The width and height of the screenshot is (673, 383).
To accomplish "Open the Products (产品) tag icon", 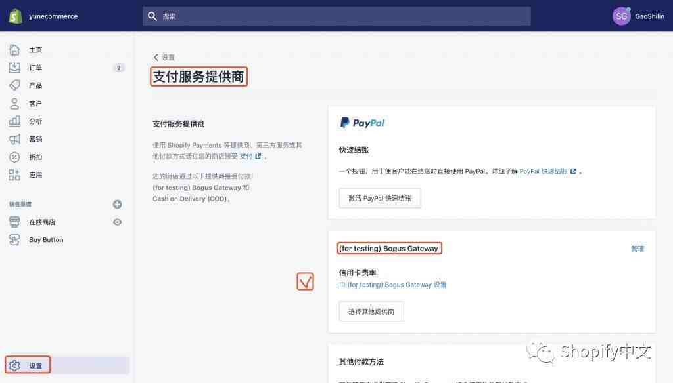I will click(14, 85).
